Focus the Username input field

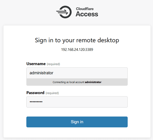coord(77,73)
